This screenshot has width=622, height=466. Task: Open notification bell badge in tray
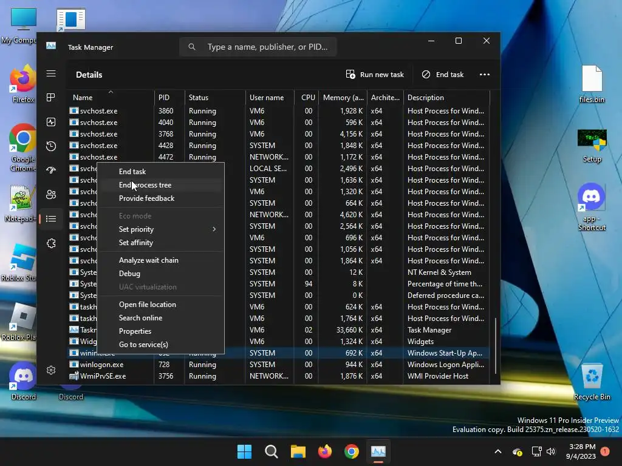(605, 451)
